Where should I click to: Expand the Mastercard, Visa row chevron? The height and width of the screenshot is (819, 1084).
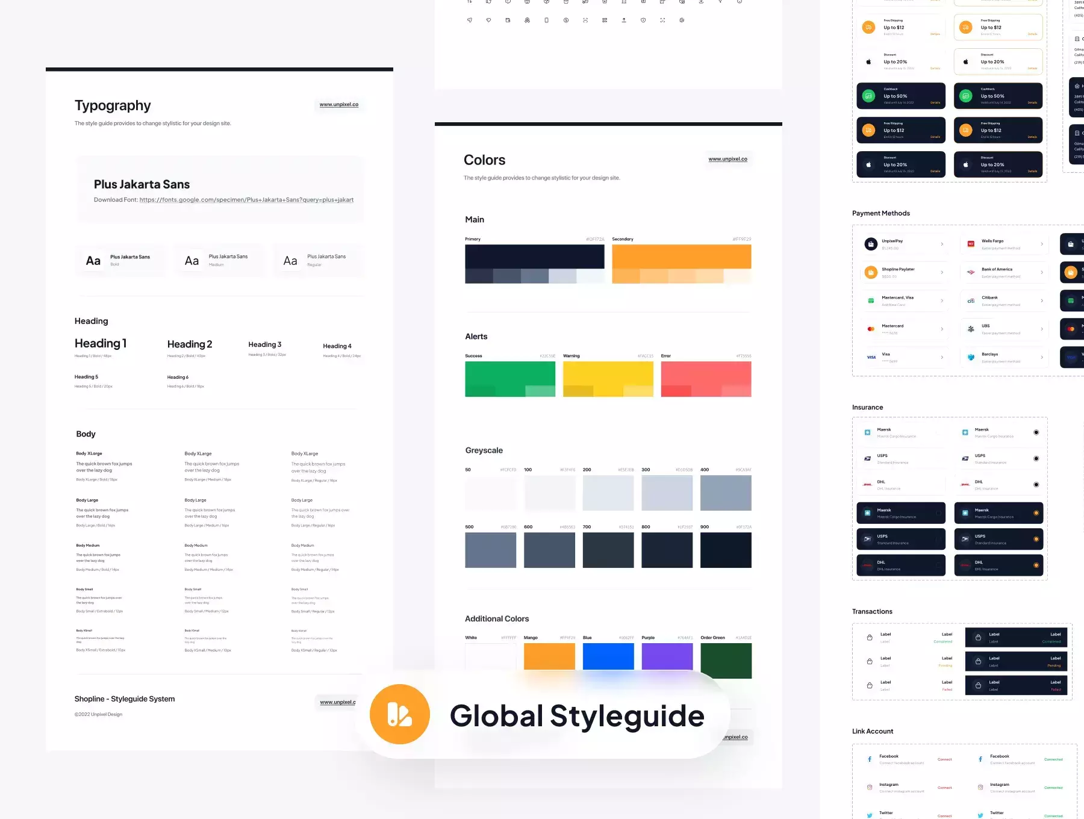(942, 301)
